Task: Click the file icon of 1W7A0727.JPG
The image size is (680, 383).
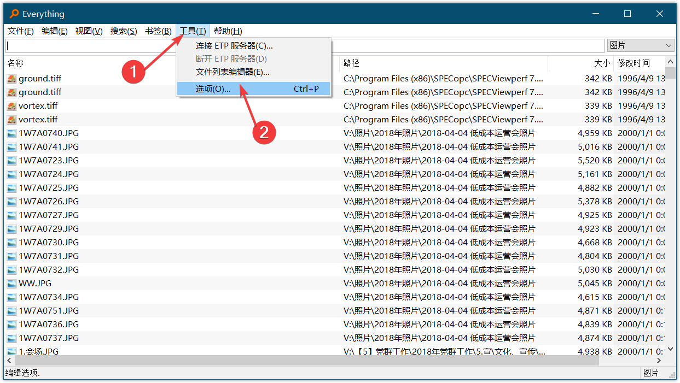Action: (x=11, y=215)
